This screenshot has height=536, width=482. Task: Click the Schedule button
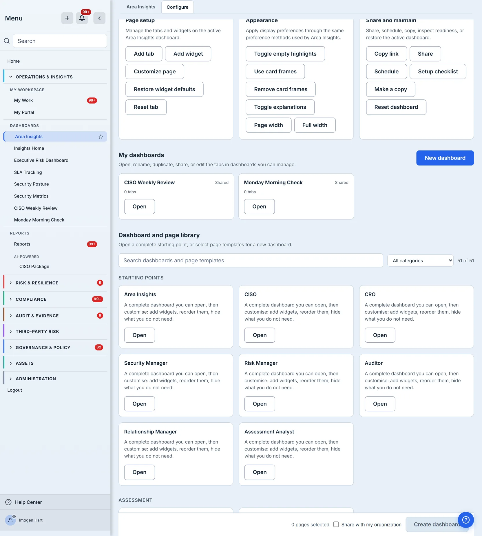tap(386, 72)
